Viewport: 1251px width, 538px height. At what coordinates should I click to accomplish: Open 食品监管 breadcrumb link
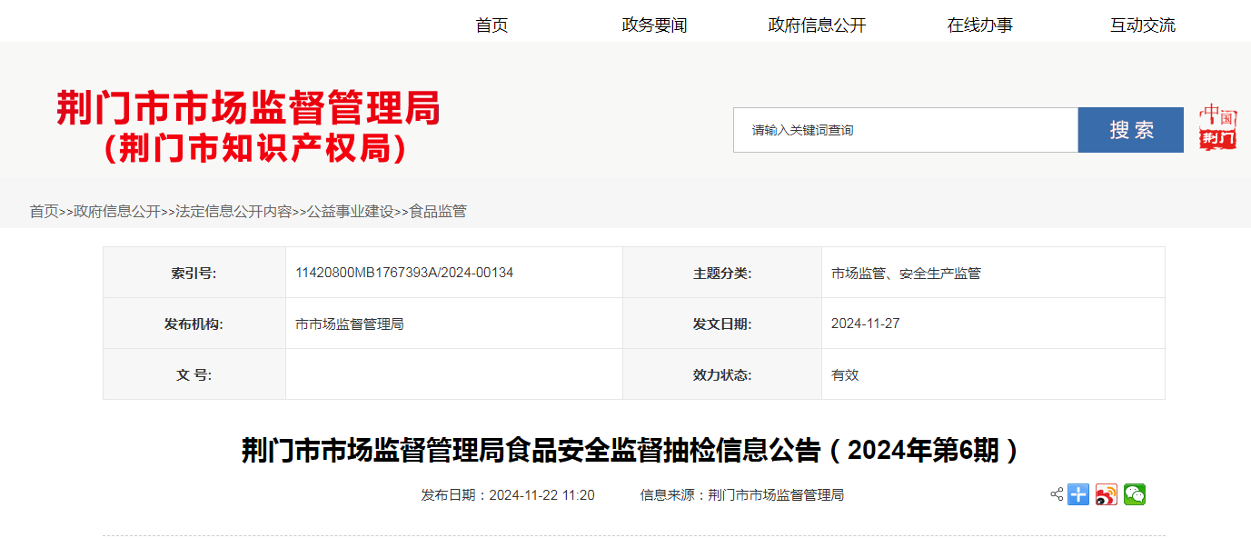437,211
